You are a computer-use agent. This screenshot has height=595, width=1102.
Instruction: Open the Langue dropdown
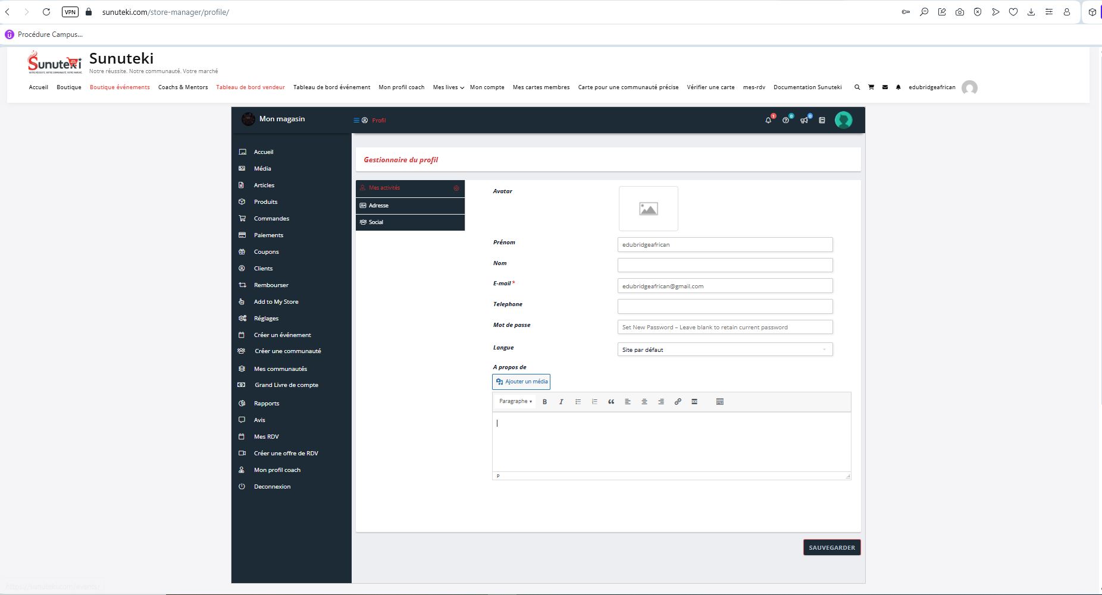[725, 350]
